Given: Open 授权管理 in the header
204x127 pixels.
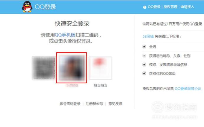Looking at the screenshot, I should [x=170, y=7].
